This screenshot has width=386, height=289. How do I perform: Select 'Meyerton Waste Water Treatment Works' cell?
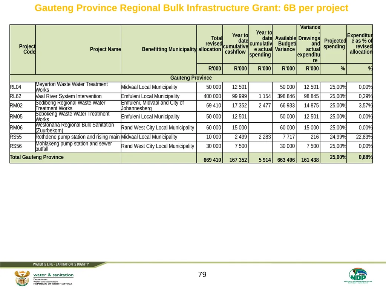click(78, 87)
